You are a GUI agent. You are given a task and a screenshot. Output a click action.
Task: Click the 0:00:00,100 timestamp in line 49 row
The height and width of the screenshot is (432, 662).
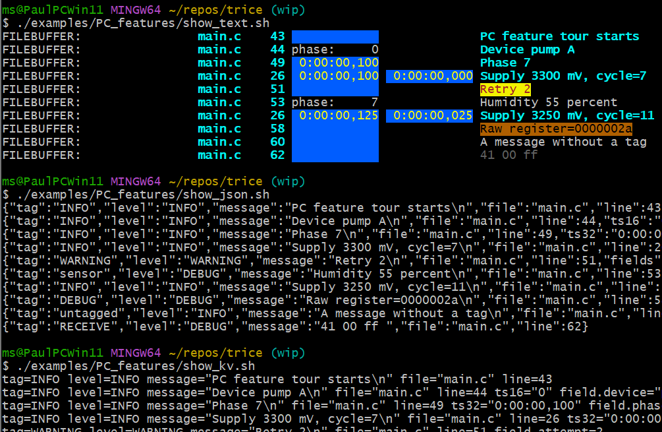[335, 63]
